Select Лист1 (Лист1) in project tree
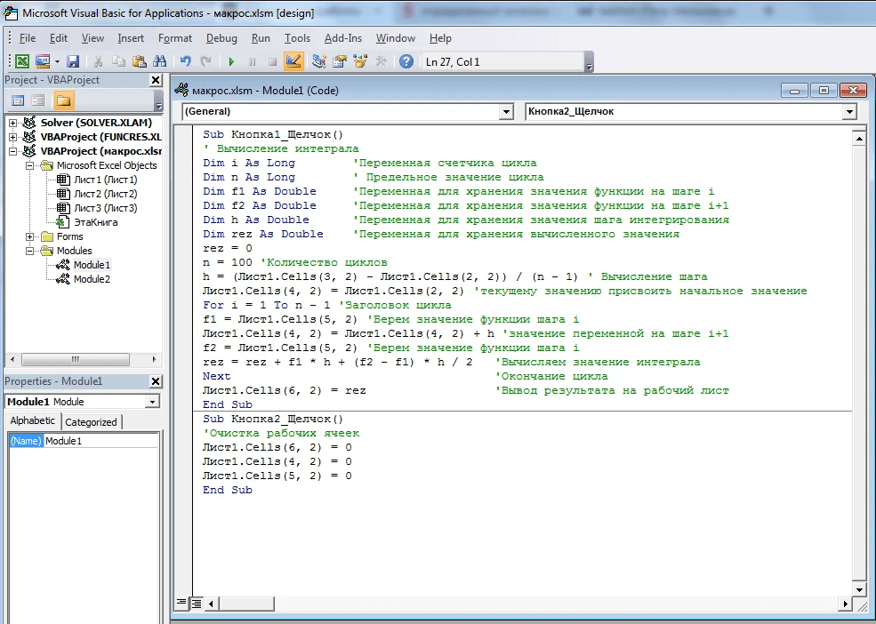This screenshot has height=624, width=876. click(x=105, y=180)
